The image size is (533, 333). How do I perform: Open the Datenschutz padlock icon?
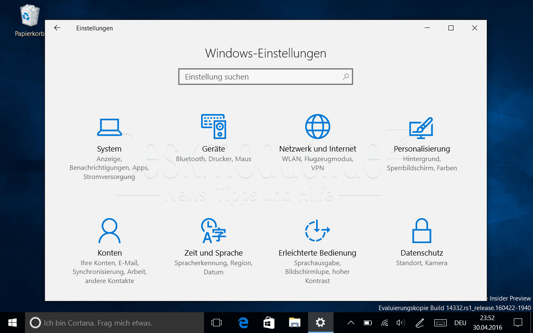422,230
